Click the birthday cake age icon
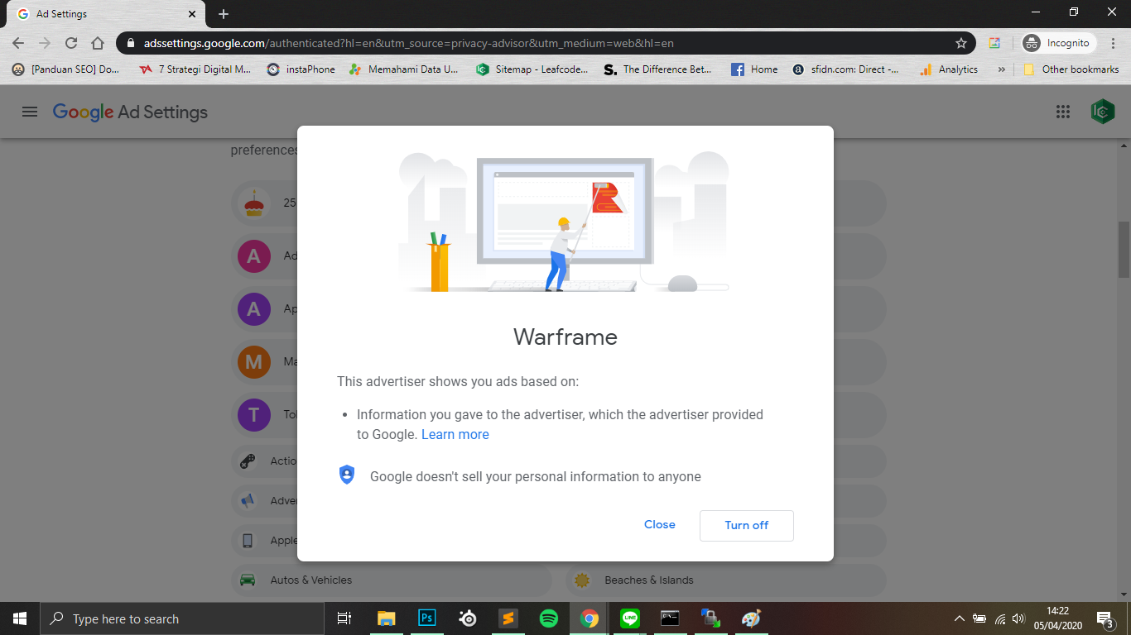The height and width of the screenshot is (635, 1131). click(x=254, y=203)
